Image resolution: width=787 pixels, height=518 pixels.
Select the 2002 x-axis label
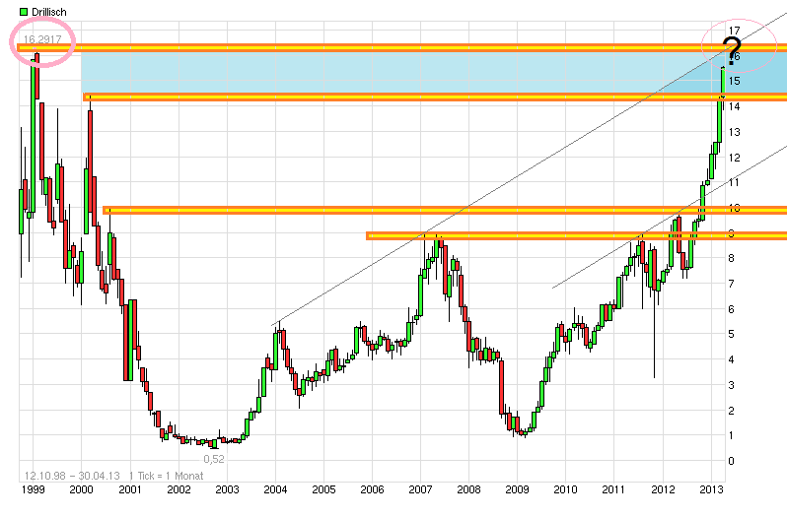pos(179,489)
